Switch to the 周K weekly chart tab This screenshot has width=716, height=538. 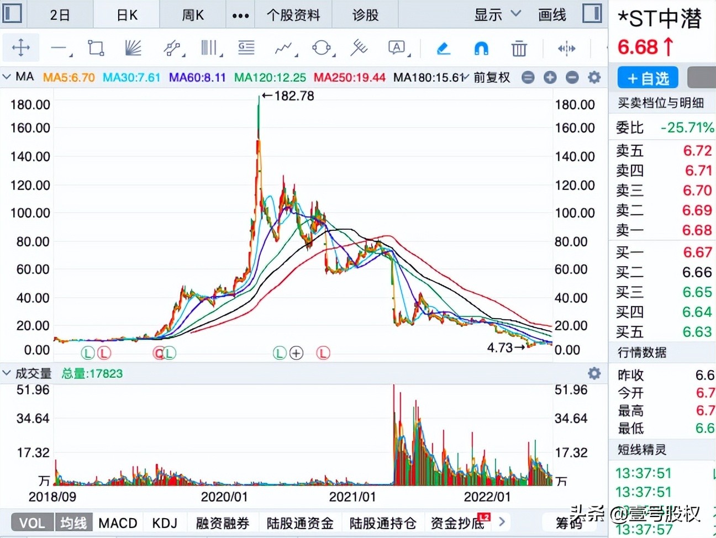pos(192,14)
